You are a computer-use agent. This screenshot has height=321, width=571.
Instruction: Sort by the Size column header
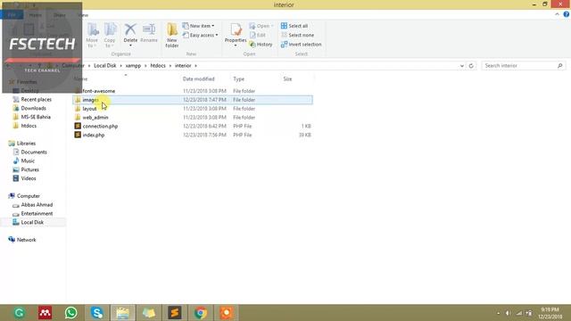(x=287, y=79)
